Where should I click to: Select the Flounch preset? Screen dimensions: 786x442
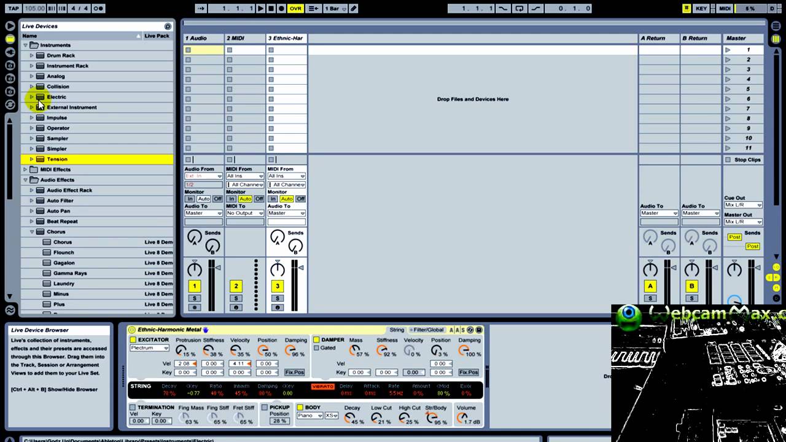click(x=64, y=252)
